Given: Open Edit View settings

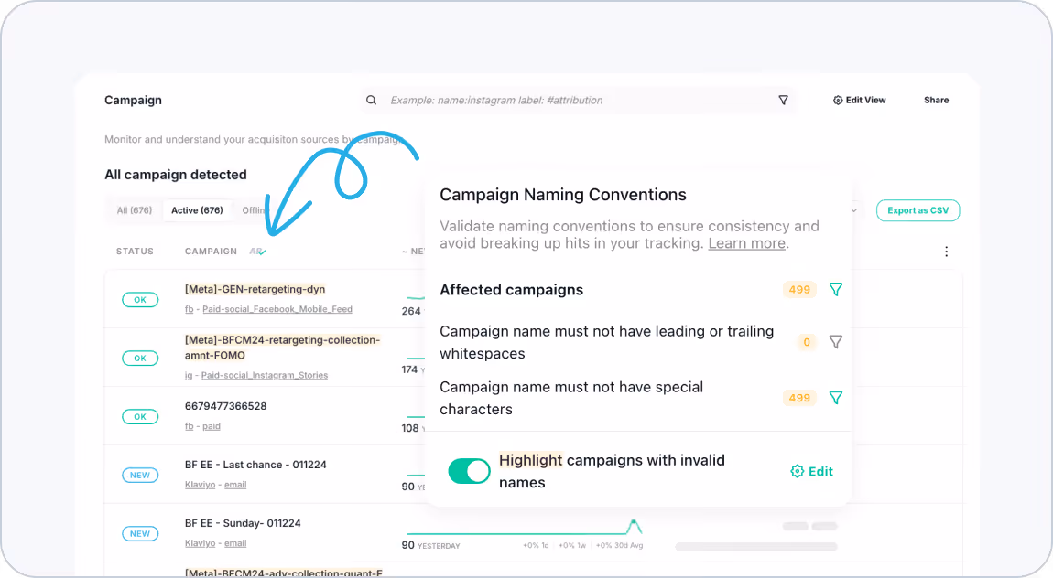Looking at the screenshot, I should point(860,100).
